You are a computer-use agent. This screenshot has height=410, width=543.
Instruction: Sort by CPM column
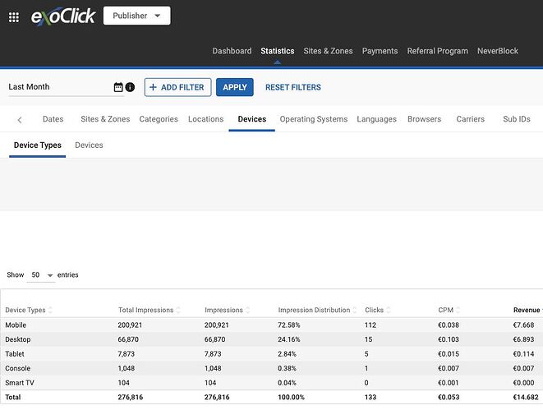449,310
